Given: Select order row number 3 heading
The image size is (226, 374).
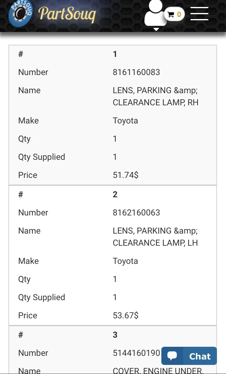Looking at the screenshot, I should pos(115,335).
